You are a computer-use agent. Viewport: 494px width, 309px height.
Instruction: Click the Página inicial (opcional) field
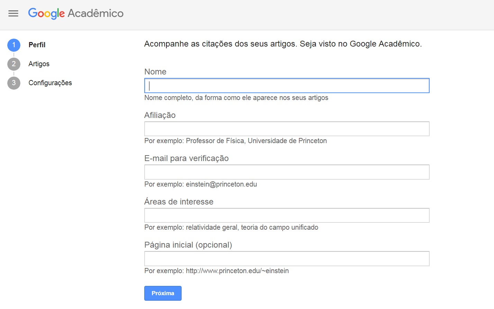pos(287,259)
